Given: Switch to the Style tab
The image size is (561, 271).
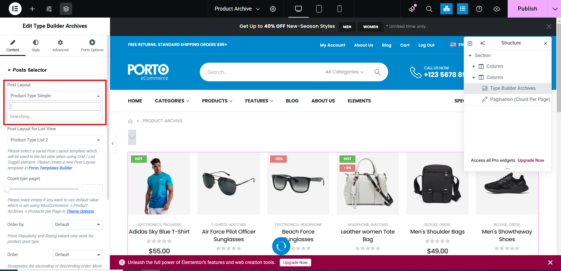Looking at the screenshot, I should coord(36,46).
